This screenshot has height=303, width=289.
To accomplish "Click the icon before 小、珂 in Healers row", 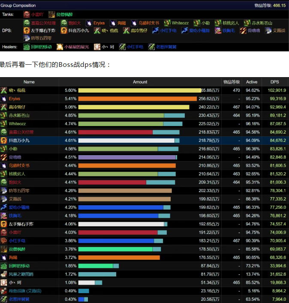I will pyautogui.click(x=96, y=47).
